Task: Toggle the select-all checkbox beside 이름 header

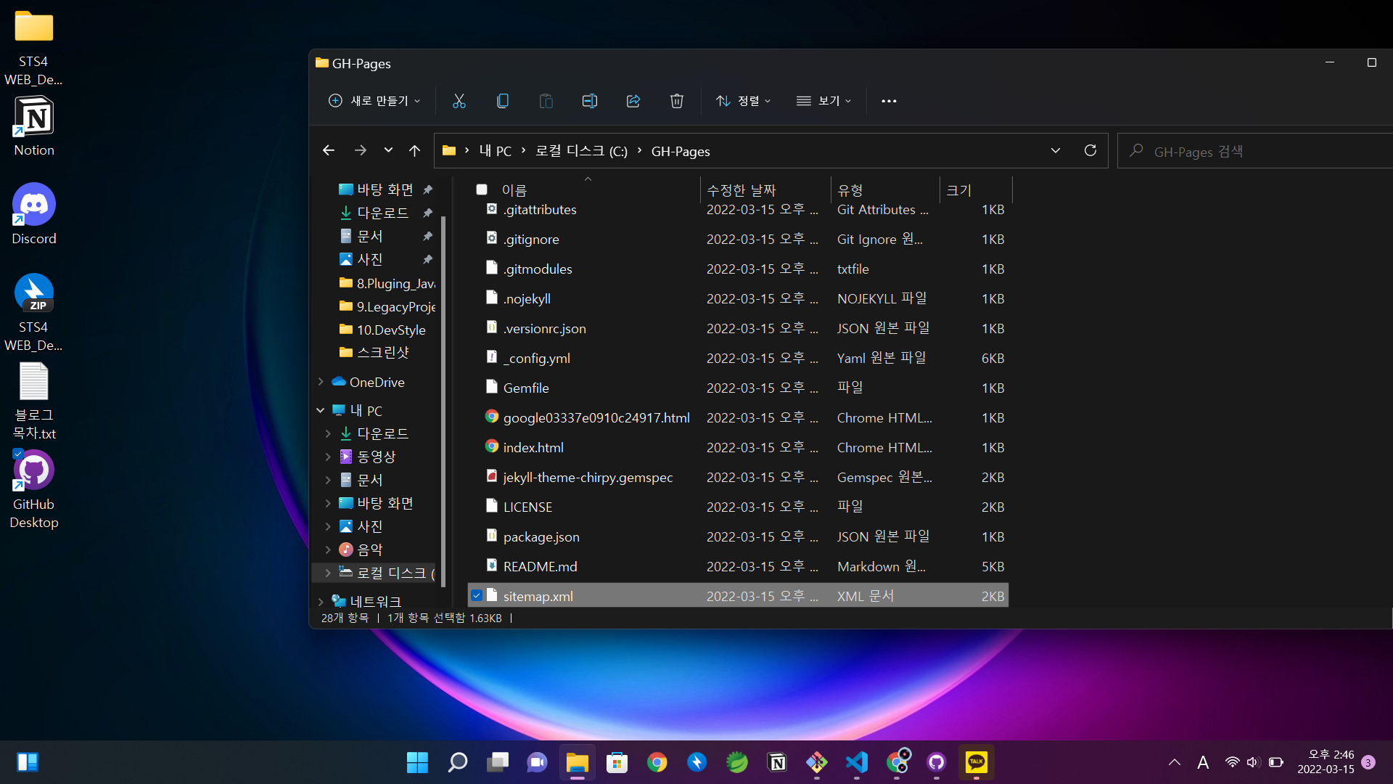Action: click(482, 189)
